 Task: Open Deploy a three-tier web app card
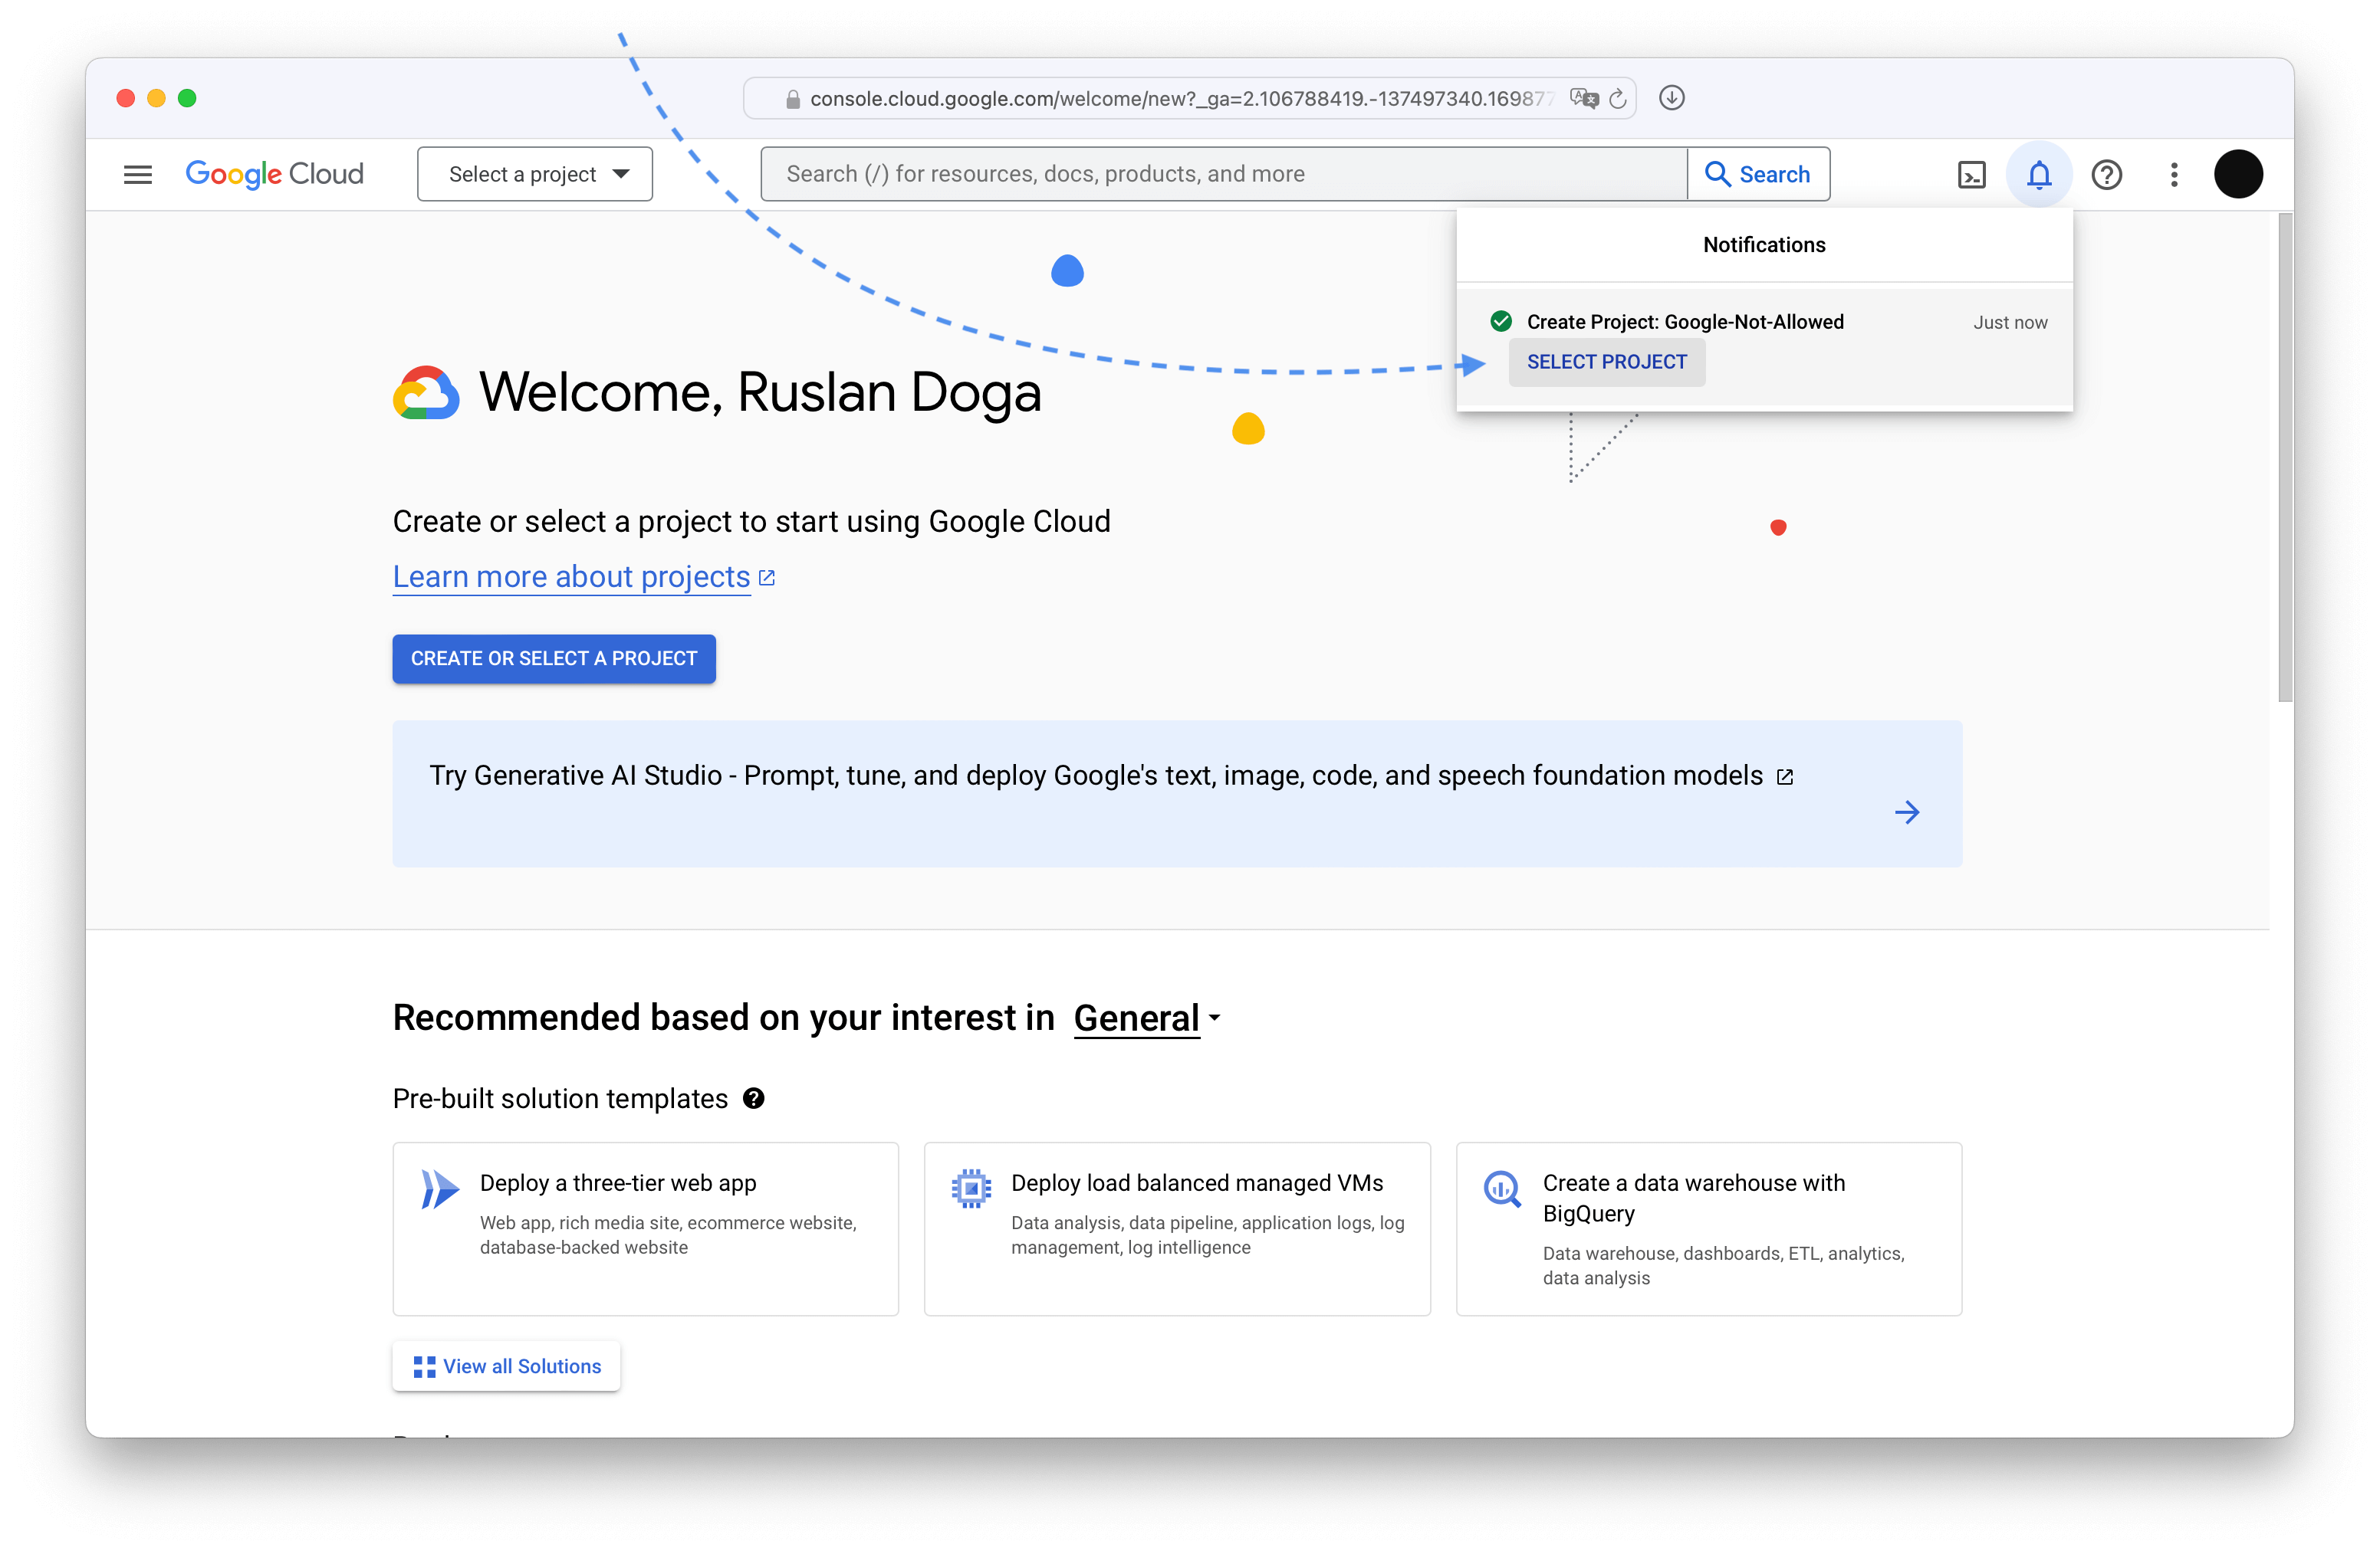tap(645, 1228)
